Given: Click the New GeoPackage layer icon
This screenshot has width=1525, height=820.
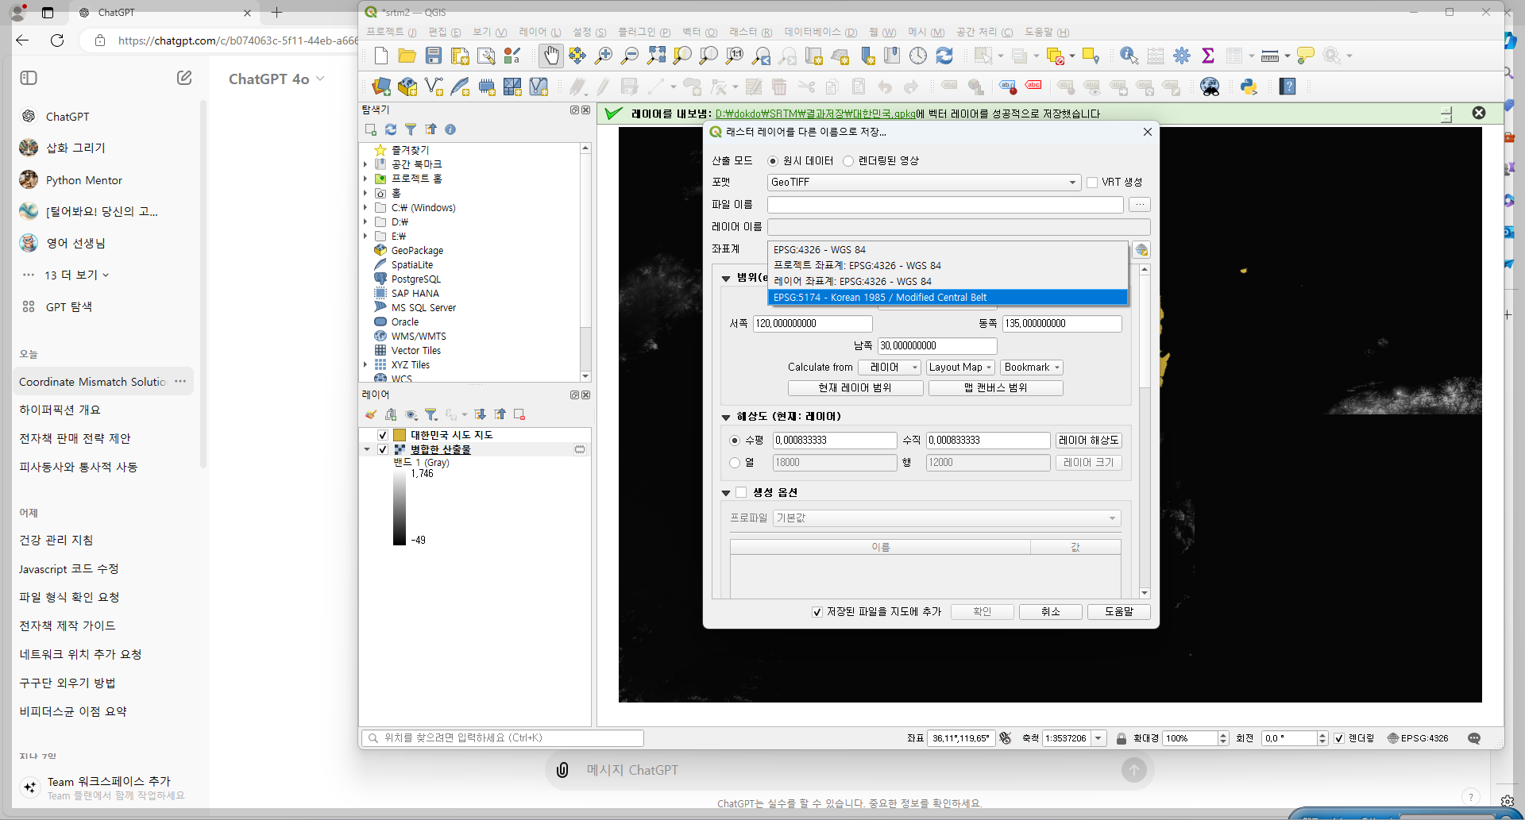Looking at the screenshot, I should pyautogui.click(x=407, y=87).
